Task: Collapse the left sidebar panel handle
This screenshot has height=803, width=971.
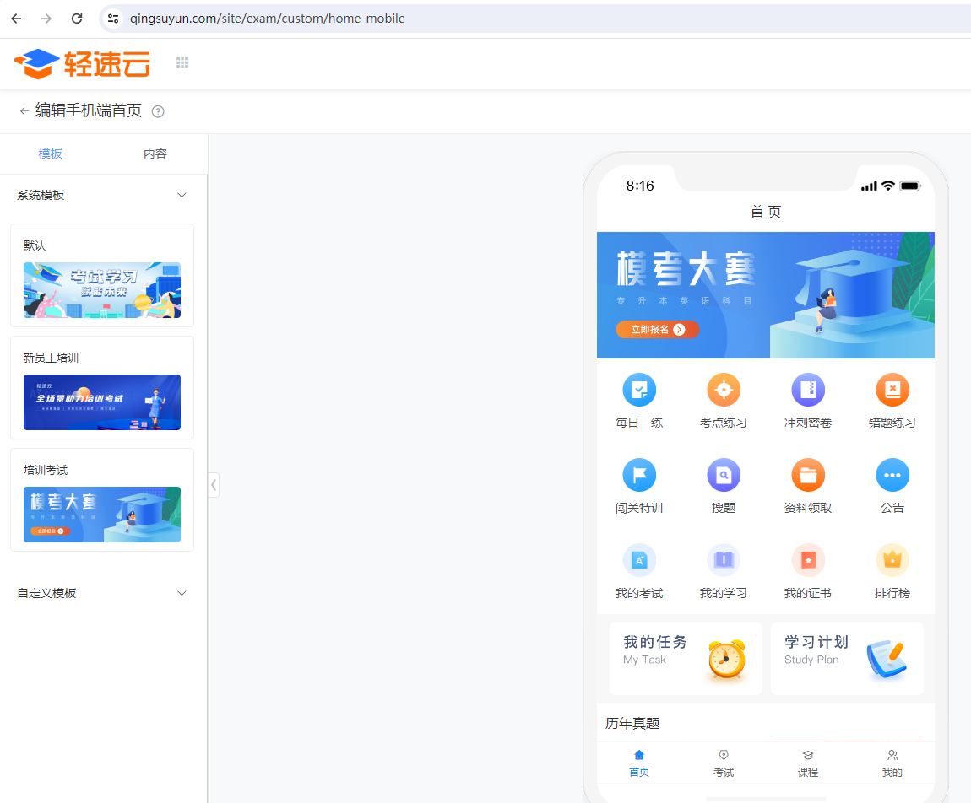Action: (x=214, y=485)
